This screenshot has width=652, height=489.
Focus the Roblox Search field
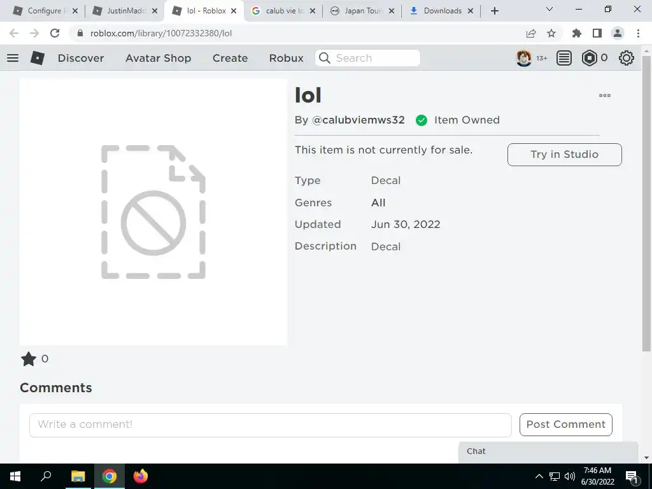tap(367, 58)
